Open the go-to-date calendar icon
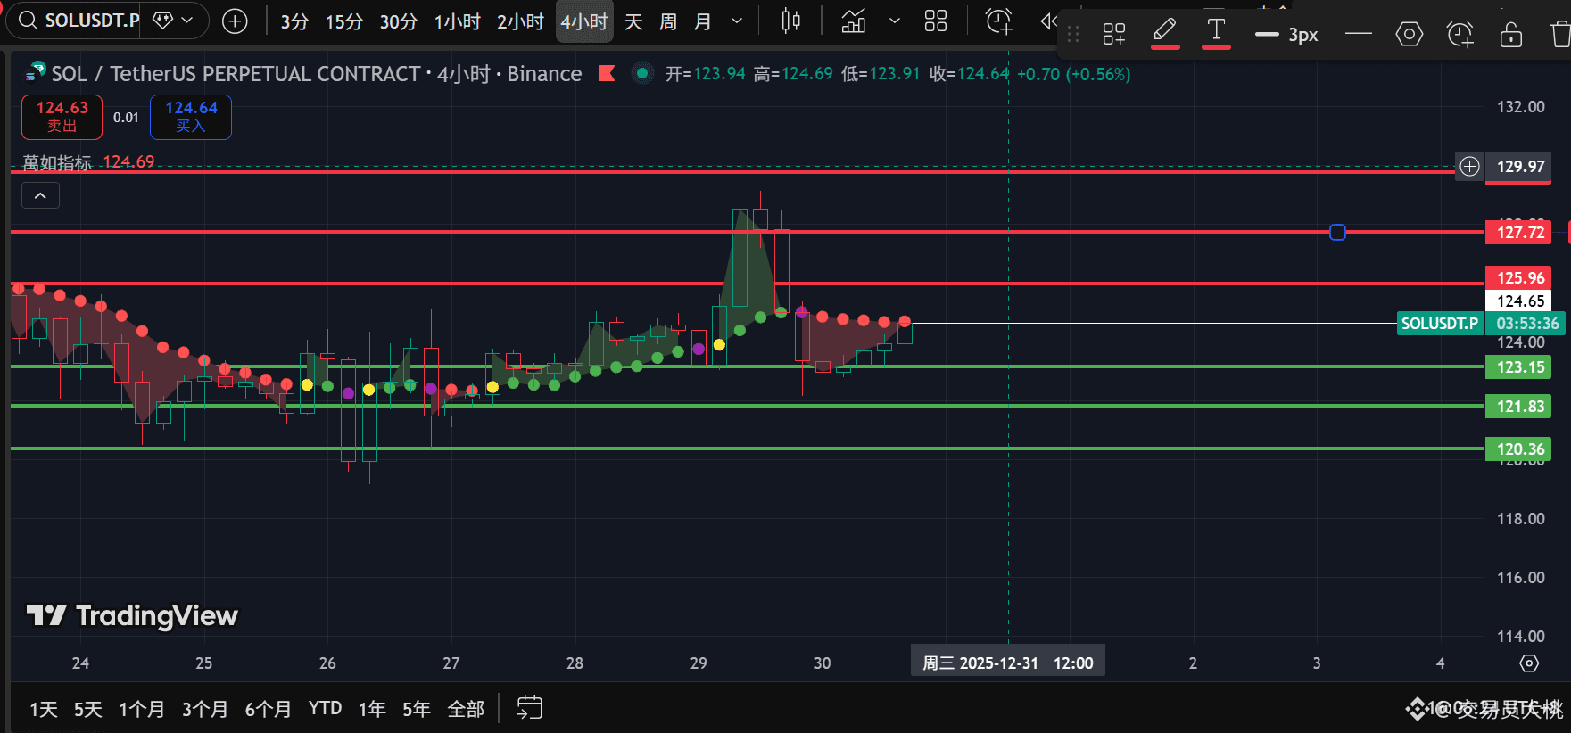1571x733 pixels. (x=530, y=708)
